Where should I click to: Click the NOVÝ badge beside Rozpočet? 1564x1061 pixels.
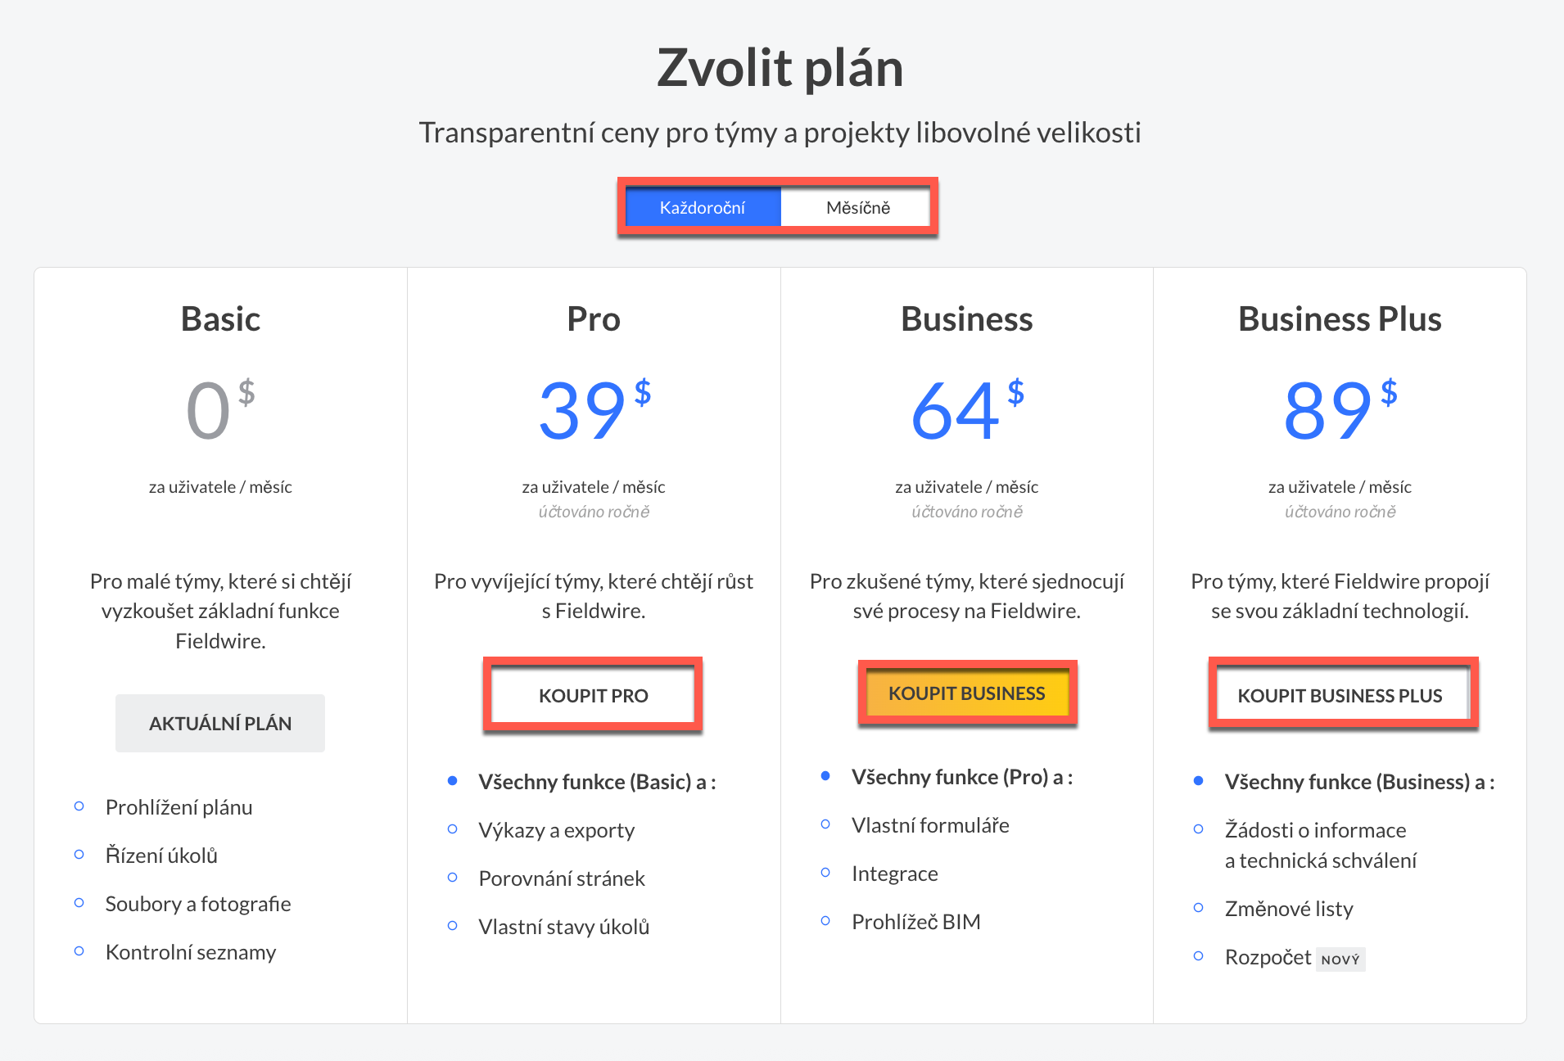1340,959
